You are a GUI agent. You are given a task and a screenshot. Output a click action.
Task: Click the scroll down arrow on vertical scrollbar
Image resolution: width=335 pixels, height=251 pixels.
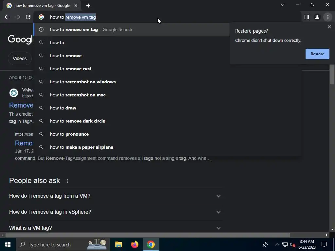pyautogui.click(x=332, y=229)
